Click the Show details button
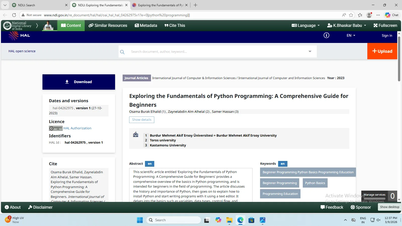Image resolution: width=402 pixels, height=226 pixels. [142, 120]
